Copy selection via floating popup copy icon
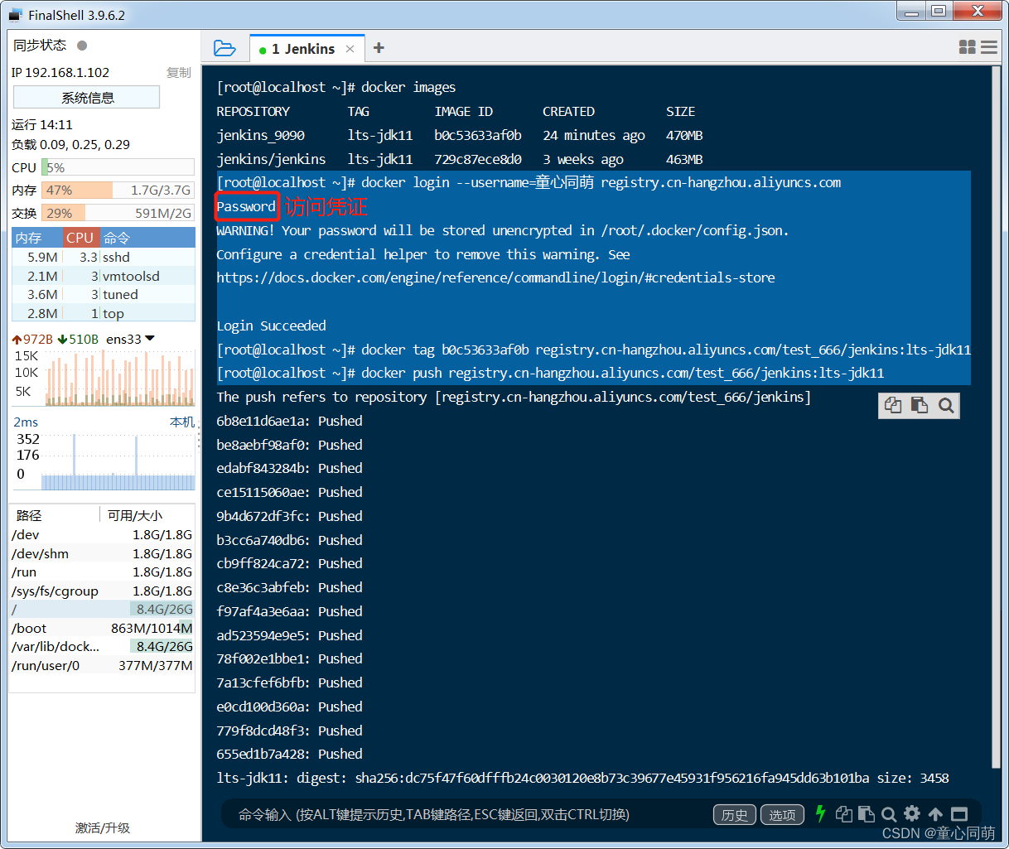The image size is (1009, 849). (893, 405)
